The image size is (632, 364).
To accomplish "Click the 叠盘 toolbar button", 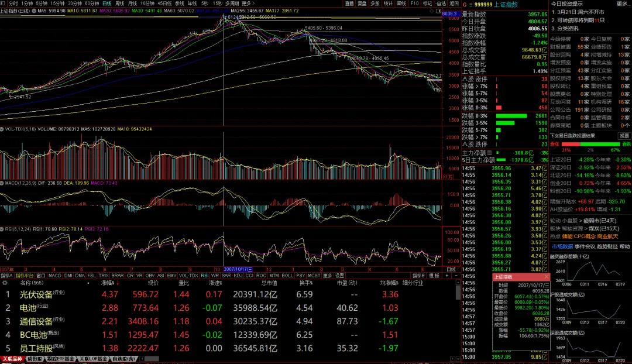I will pyautogui.click(x=362, y=3).
